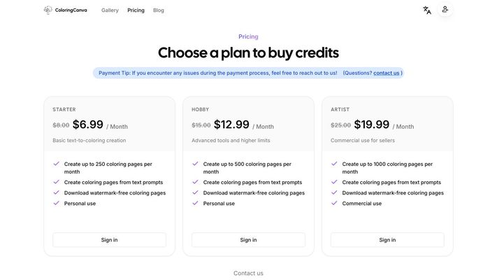Select the $6.99 Starter price
Image resolution: width=497 pixels, height=280 pixels.
click(x=87, y=125)
